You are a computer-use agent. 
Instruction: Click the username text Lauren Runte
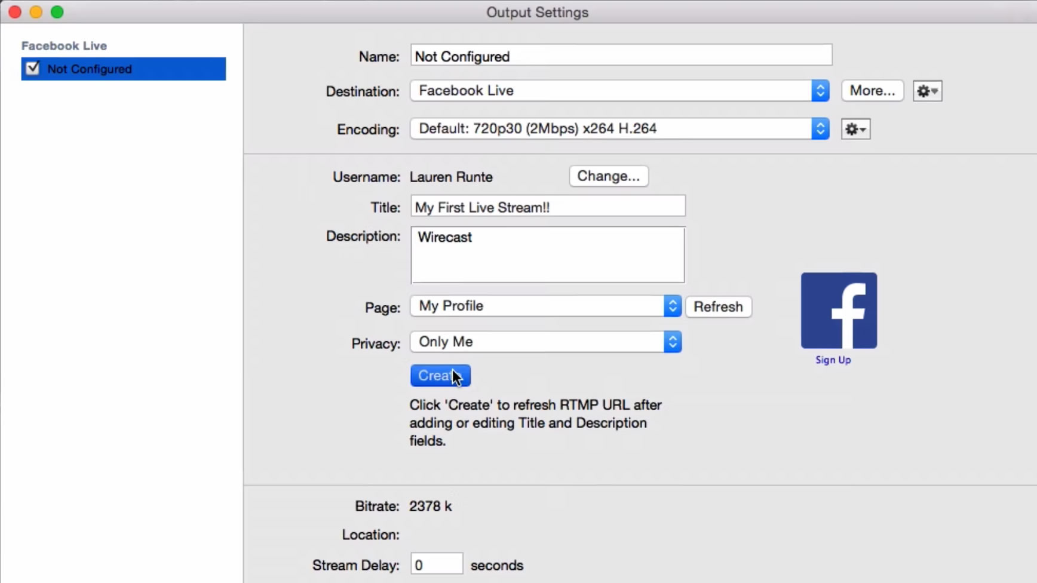pos(451,177)
